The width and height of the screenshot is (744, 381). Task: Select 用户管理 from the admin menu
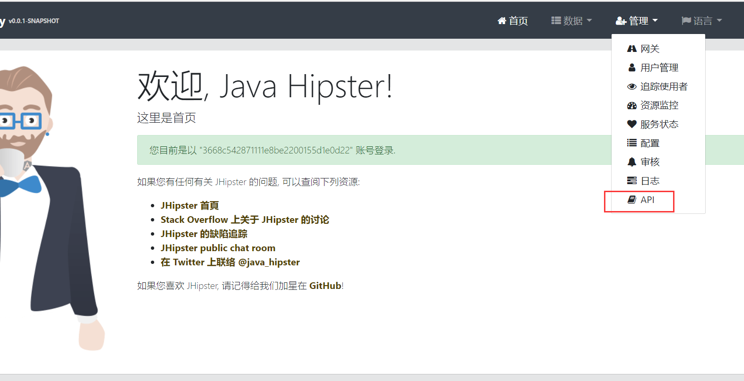[659, 68]
